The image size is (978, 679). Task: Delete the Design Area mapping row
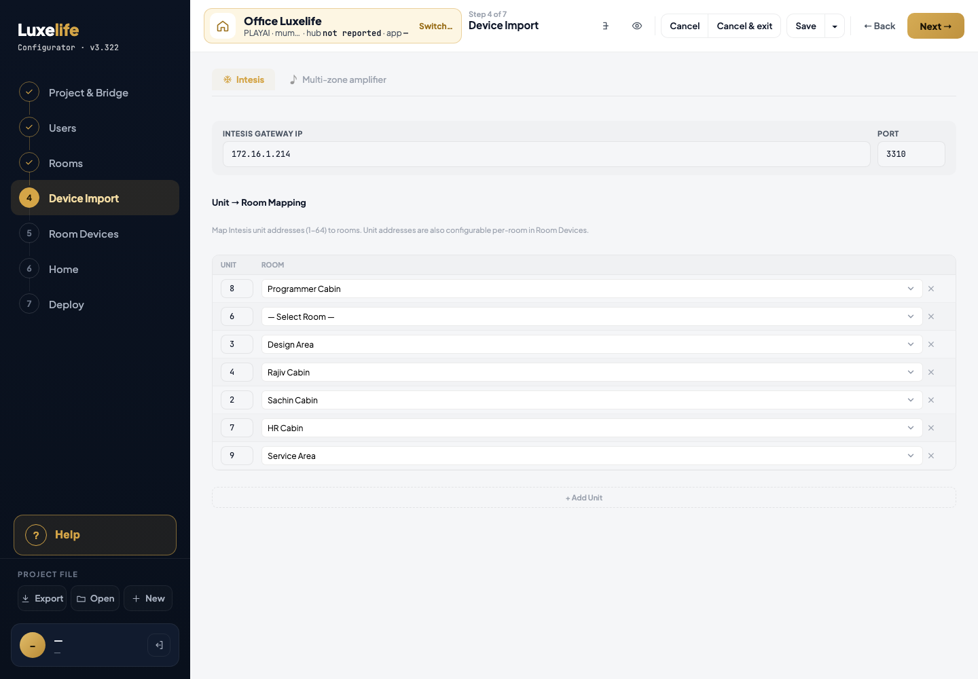[x=931, y=344]
